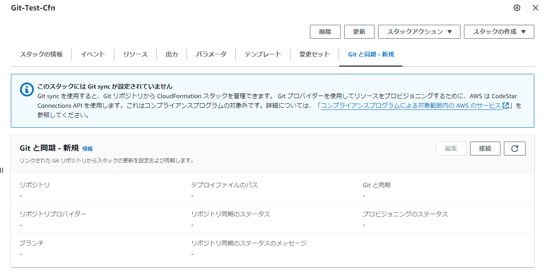This screenshot has height=278, width=546.
Task: Click the disabled 編集 button
Action: [451, 149]
